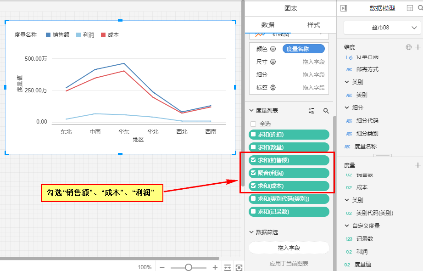The image size is (423, 271).
Task: Collapse the 数据筛选 section
Action: pos(251,232)
